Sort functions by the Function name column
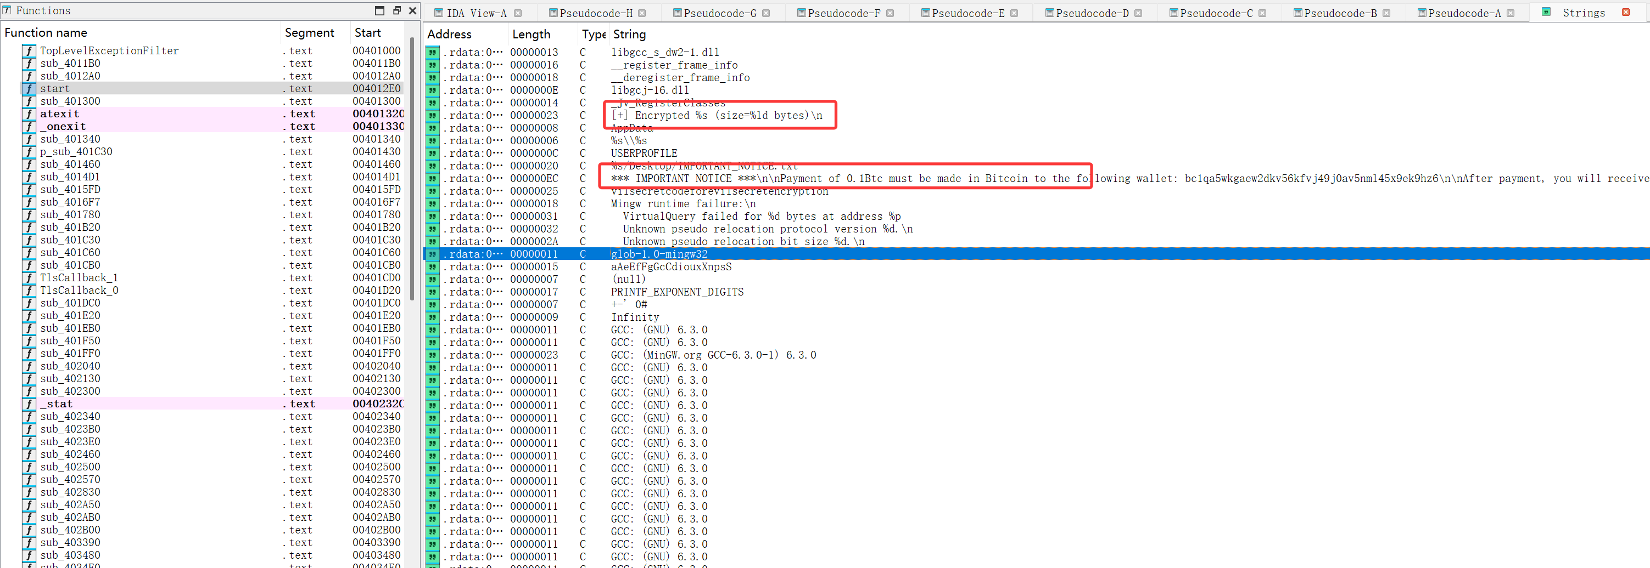1650x568 pixels. pos(140,33)
